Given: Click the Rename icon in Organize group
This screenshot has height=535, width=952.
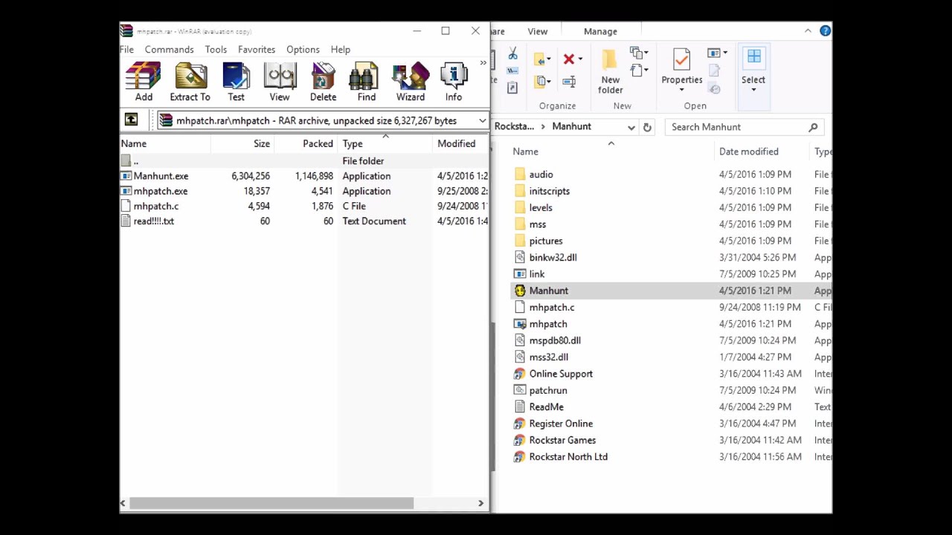Looking at the screenshot, I should coord(569,81).
